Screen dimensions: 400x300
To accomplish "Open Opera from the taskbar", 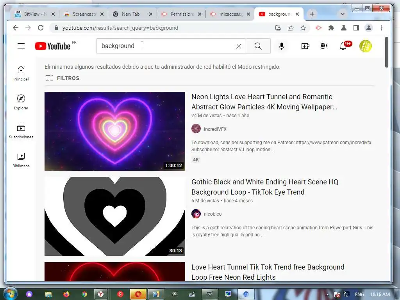I will pyautogui.click(x=138, y=294).
